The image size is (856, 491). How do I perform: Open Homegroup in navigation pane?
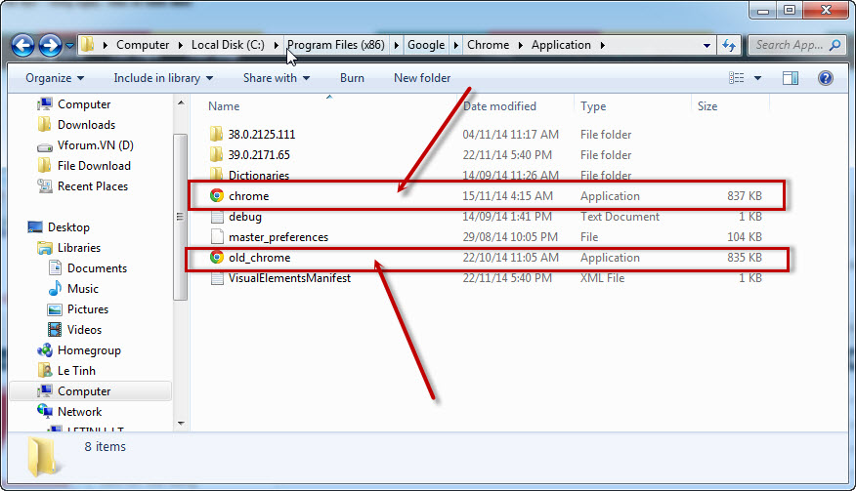pyautogui.click(x=89, y=350)
